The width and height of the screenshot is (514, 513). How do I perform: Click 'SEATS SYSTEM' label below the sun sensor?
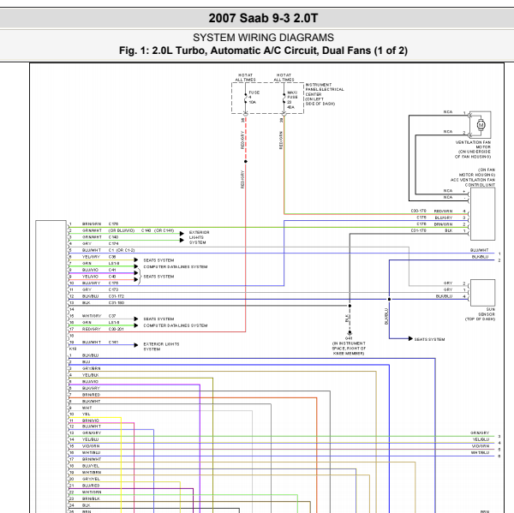429,339
